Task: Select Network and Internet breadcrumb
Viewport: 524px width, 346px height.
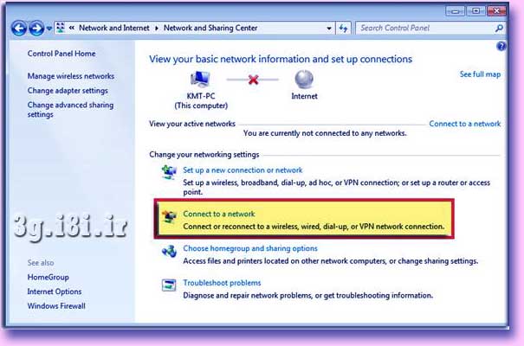Action: point(114,28)
